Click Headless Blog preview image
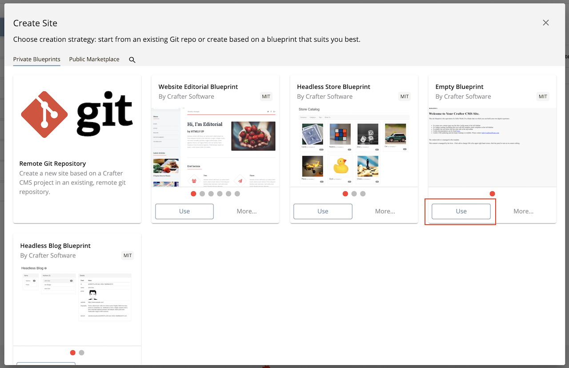569x368 pixels. [x=77, y=305]
